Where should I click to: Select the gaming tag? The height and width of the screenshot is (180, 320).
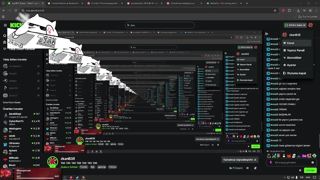pos(102,167)
